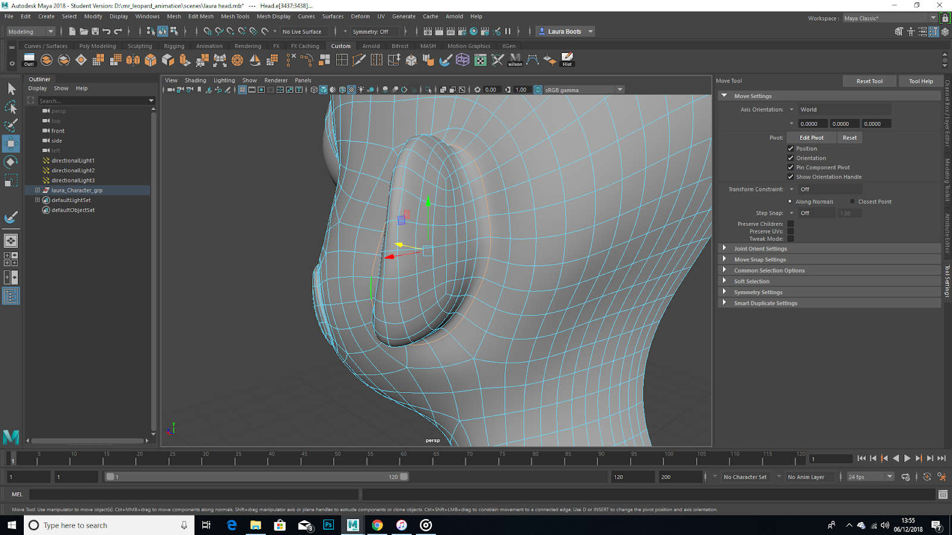This screenshot has width=952, height=535.
Task: Click the Hist shelf icon
Action: coord(567,59)
